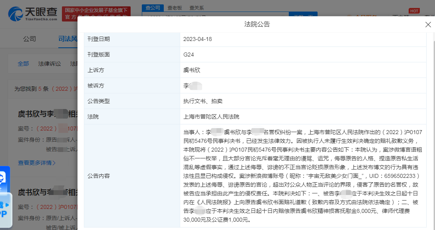Click the arrow beside 查看更多详情
Image resolution: width=435 pixels, height=230 pixels.
[x=54, y=163]
